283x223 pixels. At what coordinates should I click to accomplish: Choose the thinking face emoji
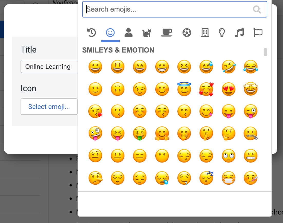pyautogui.click(x=229, y=134)
